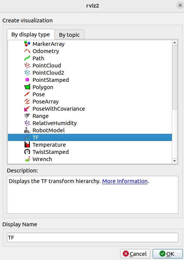Confirm with the OK button
The width and height of the screenshot is (184, 260).
[x=167, y=254]
